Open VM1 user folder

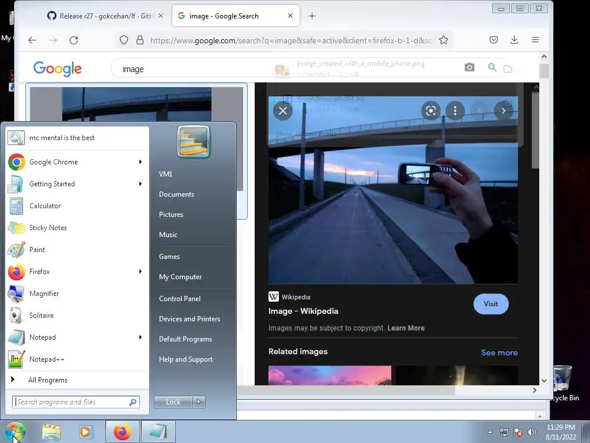click(x=165, y=174)
